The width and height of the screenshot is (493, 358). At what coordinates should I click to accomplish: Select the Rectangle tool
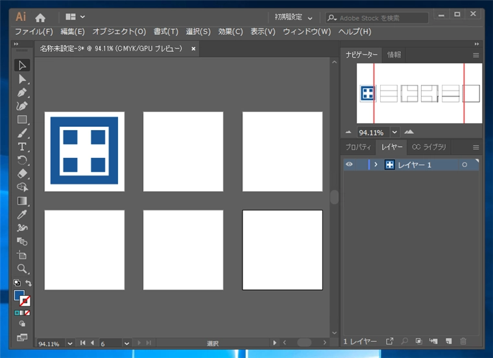(x=22, y=119)
